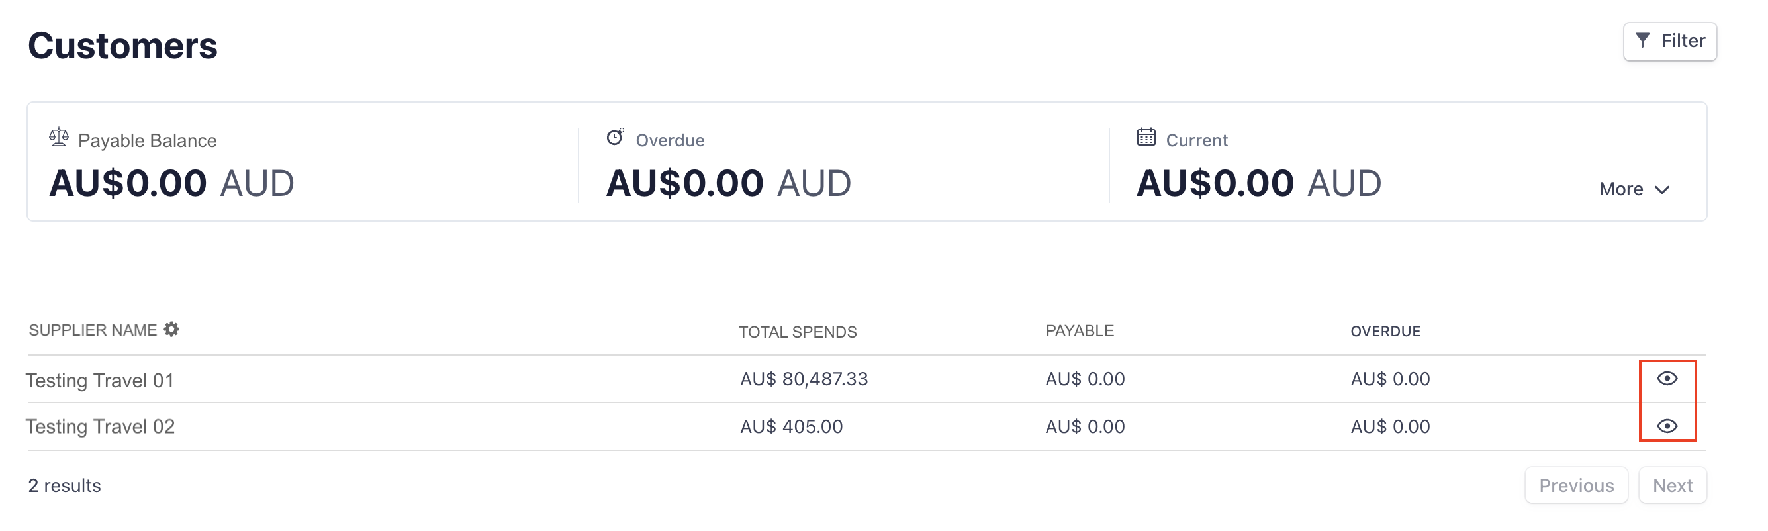
Task: Click the calendar icon next to Current
Action: coord(1146,138)
